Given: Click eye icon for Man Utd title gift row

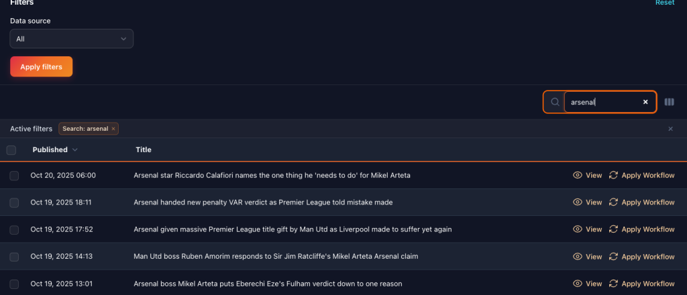Looking at the screenshot, I should 577,229.
